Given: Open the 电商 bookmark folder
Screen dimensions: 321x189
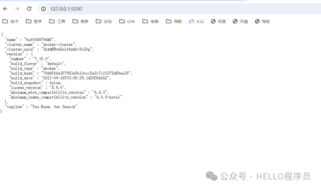Looking at the screenshot, I should tap(150, 21).
